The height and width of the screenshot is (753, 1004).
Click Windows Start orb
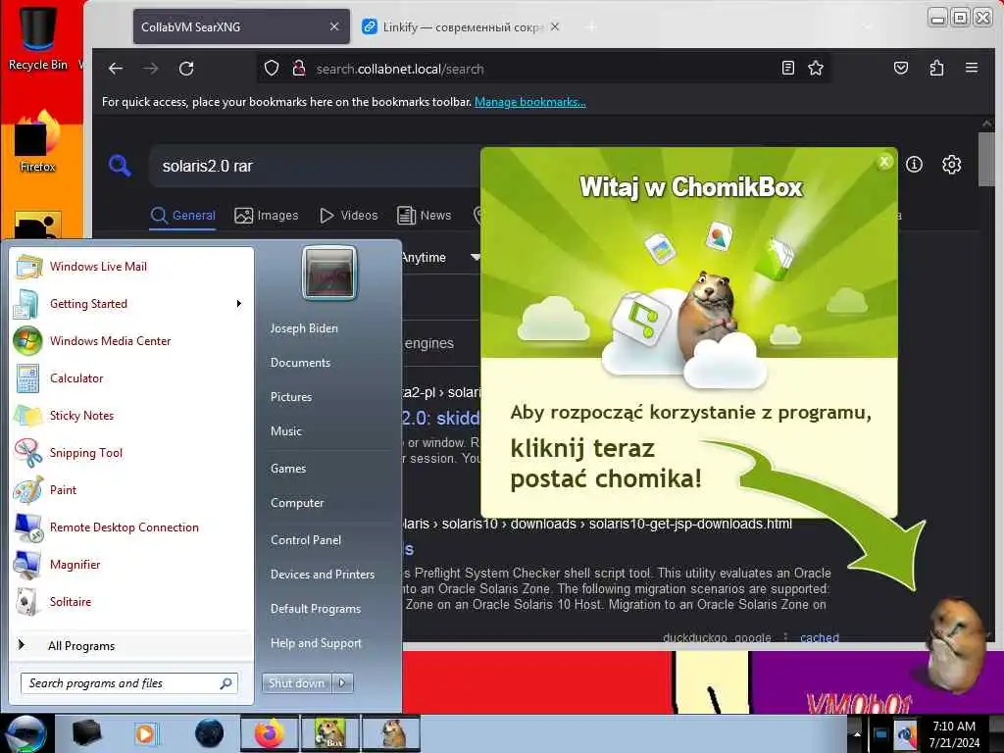(25, 733)
